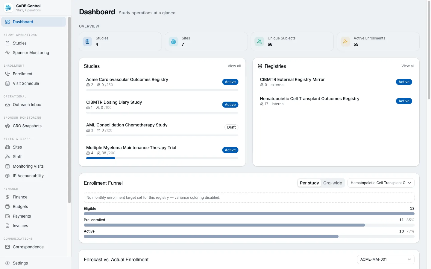431x269 pixels.
Task: Click the Finance dollar sign icon
Action: 7,197
